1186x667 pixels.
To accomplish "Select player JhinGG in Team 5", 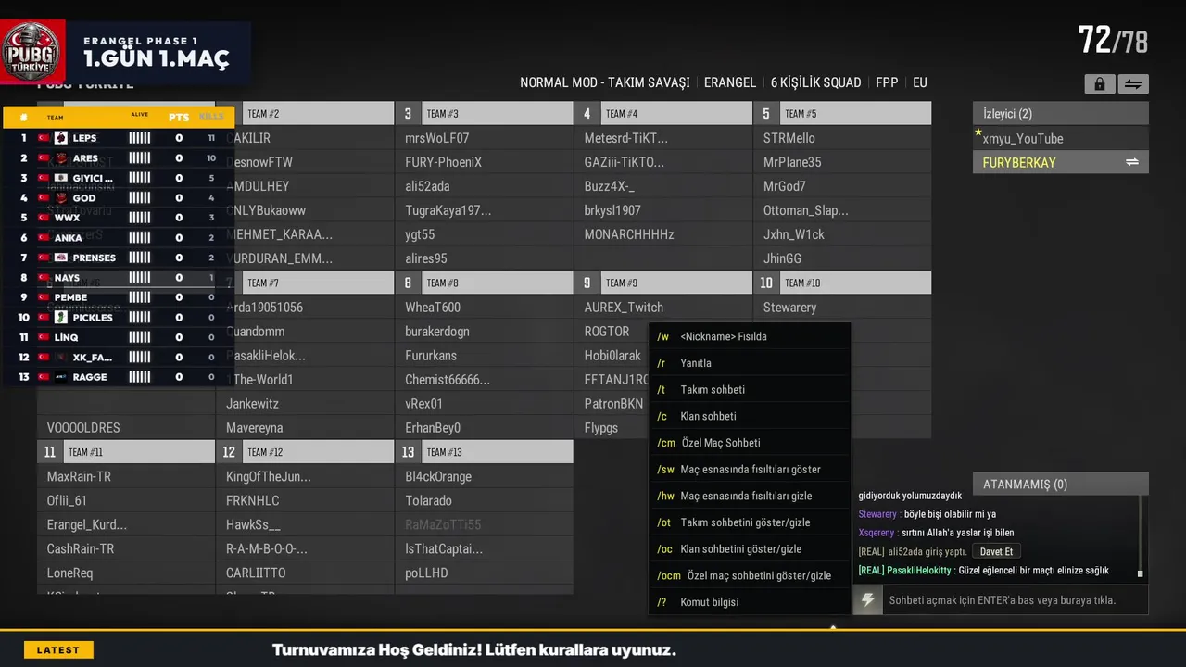I will [842, 258].
